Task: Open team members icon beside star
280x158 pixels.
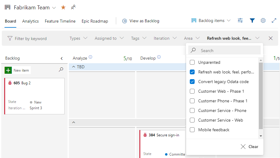Action: 73,8
